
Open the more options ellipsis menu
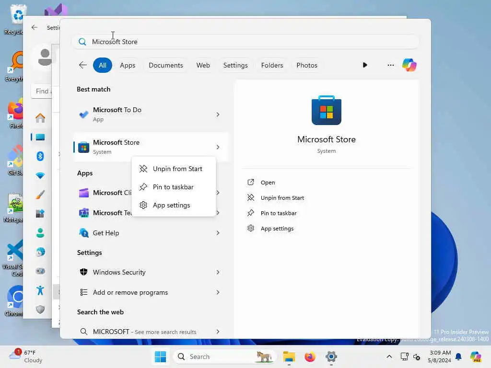pos(390,65)
